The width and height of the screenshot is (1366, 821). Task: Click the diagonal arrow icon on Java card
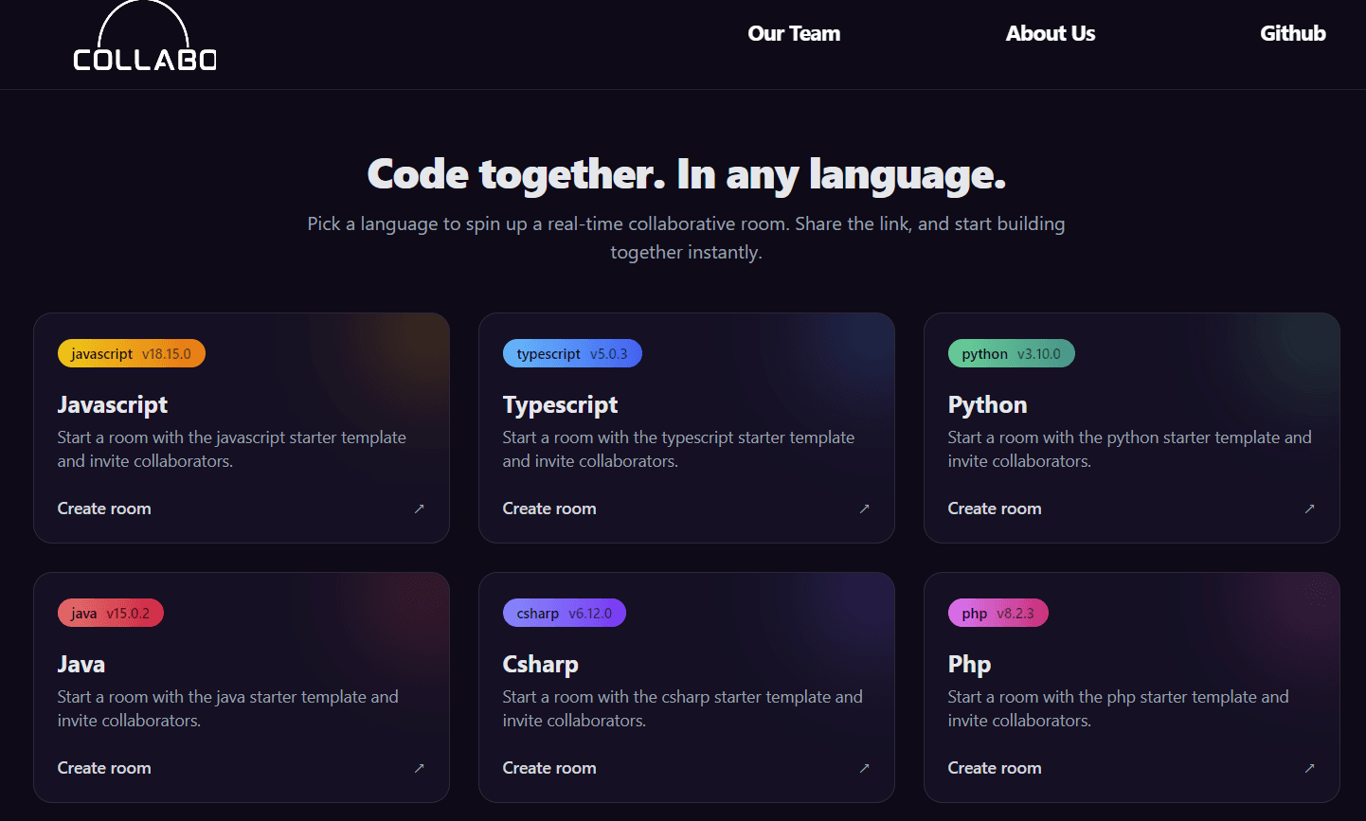point(420,768)
